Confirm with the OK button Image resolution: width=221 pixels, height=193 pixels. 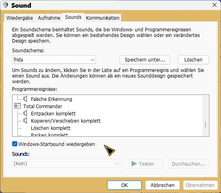(124, 185)
